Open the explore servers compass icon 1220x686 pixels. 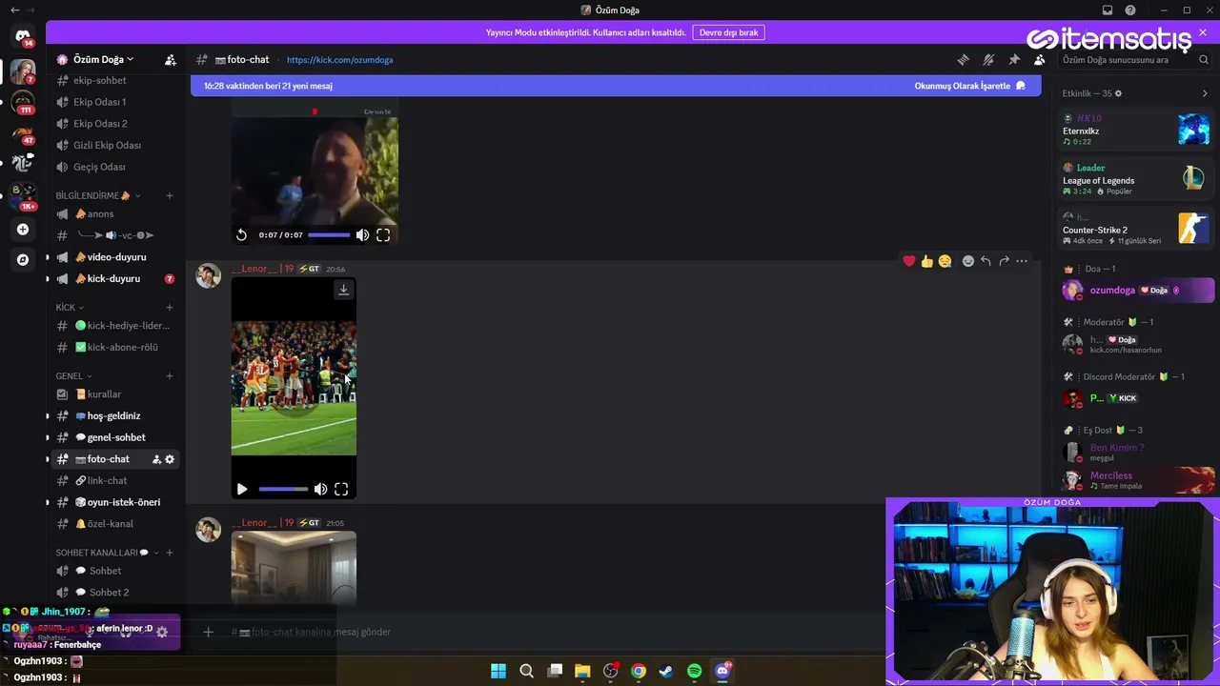(x=23, y=259)
